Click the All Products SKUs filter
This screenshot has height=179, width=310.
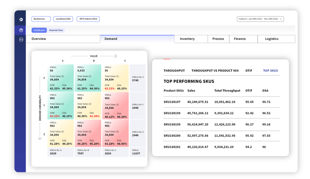click(x=88, y=19)
